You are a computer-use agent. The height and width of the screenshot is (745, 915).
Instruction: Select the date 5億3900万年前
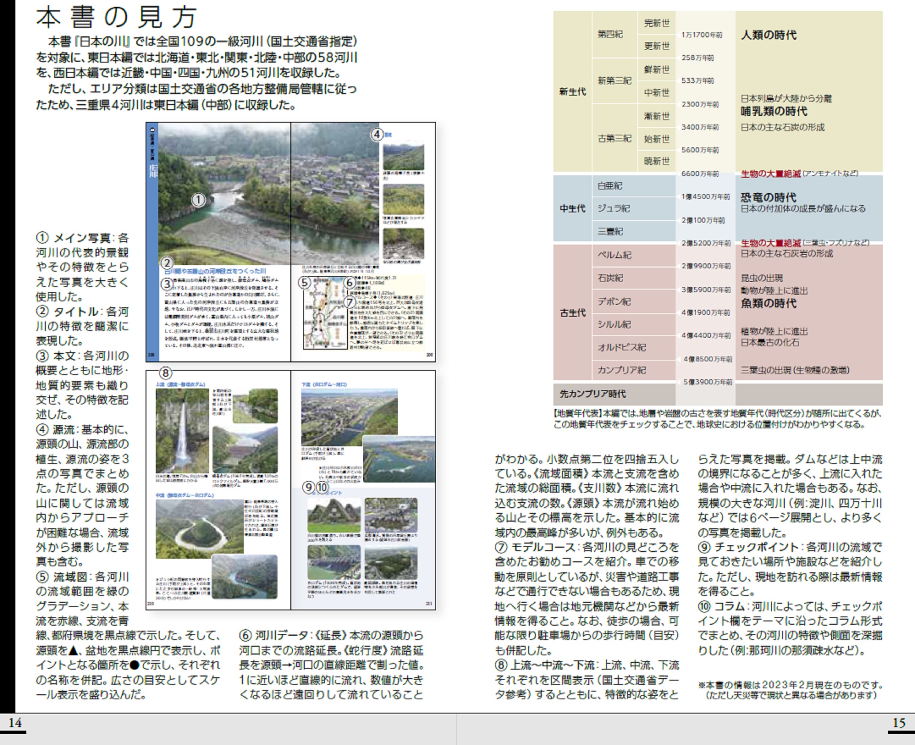click(708, 382)
